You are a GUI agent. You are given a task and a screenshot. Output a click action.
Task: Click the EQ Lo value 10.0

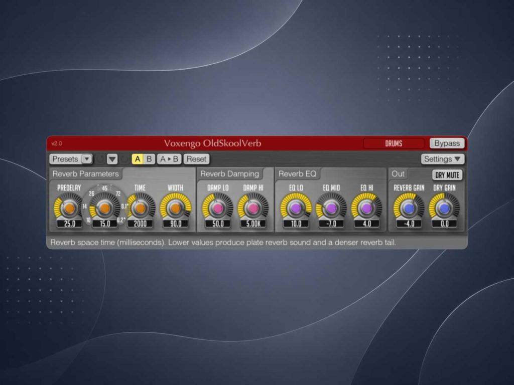coord(296,224)
